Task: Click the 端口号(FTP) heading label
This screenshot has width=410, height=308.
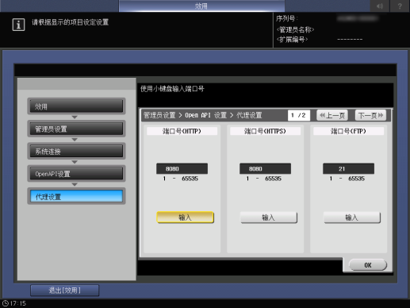Action: (348, 131)
